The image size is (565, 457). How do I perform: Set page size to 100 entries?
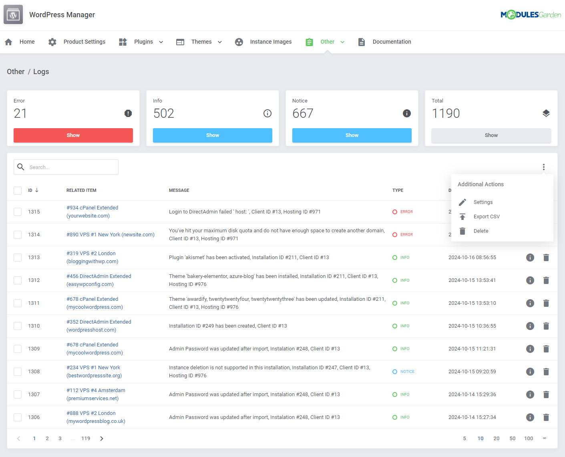click(x=529, y=438)
